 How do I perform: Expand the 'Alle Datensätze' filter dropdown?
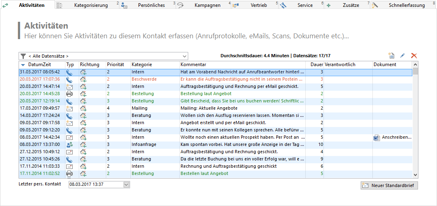[185, 56]
